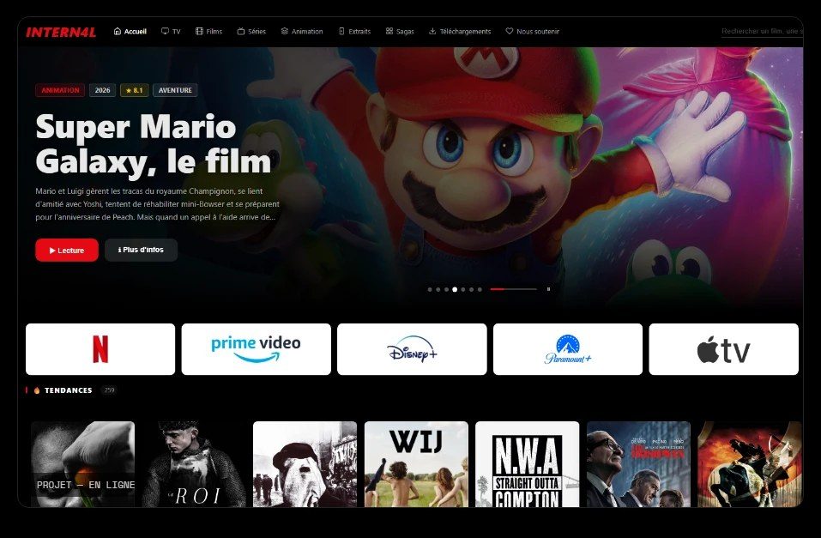Open the poster with three suited men
The width and height of the screenshot is (821, 538).
click(638, 464)
